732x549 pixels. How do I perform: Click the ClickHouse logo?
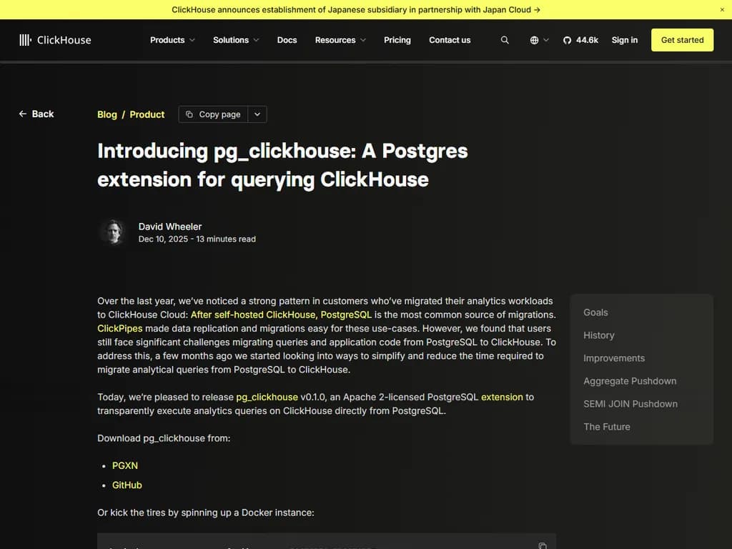[55, 40]
